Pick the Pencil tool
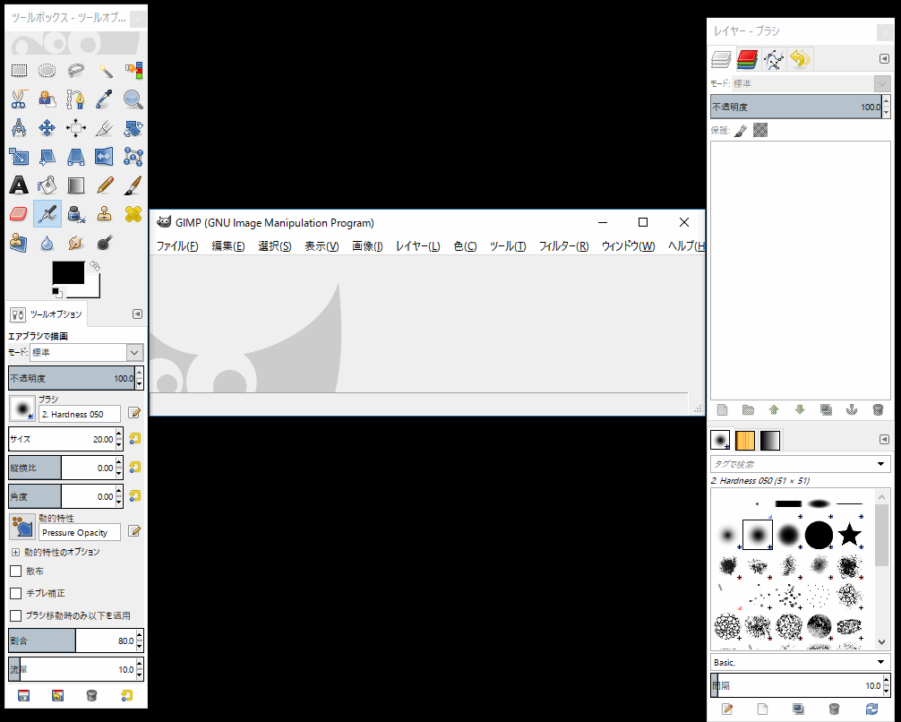The width and height of the screenshot is (901, 722). (x=105, y=185)
